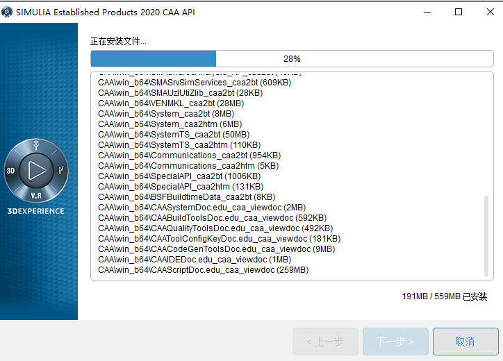
Task: Select the SpecialAPI_caa2bt (1006KB) line
Action: tap(179, 176)
